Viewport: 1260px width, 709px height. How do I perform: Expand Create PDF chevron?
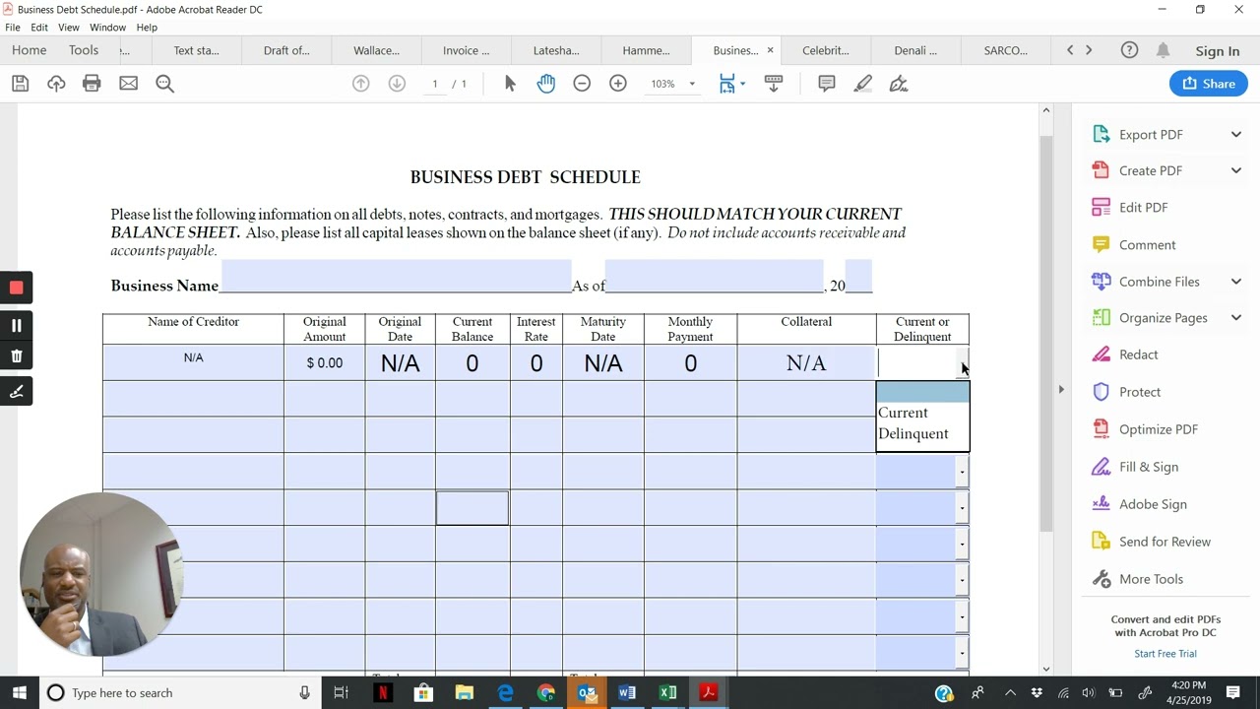point(1236,170)
